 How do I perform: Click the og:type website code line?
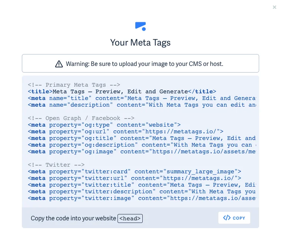[x=104, y=125]
